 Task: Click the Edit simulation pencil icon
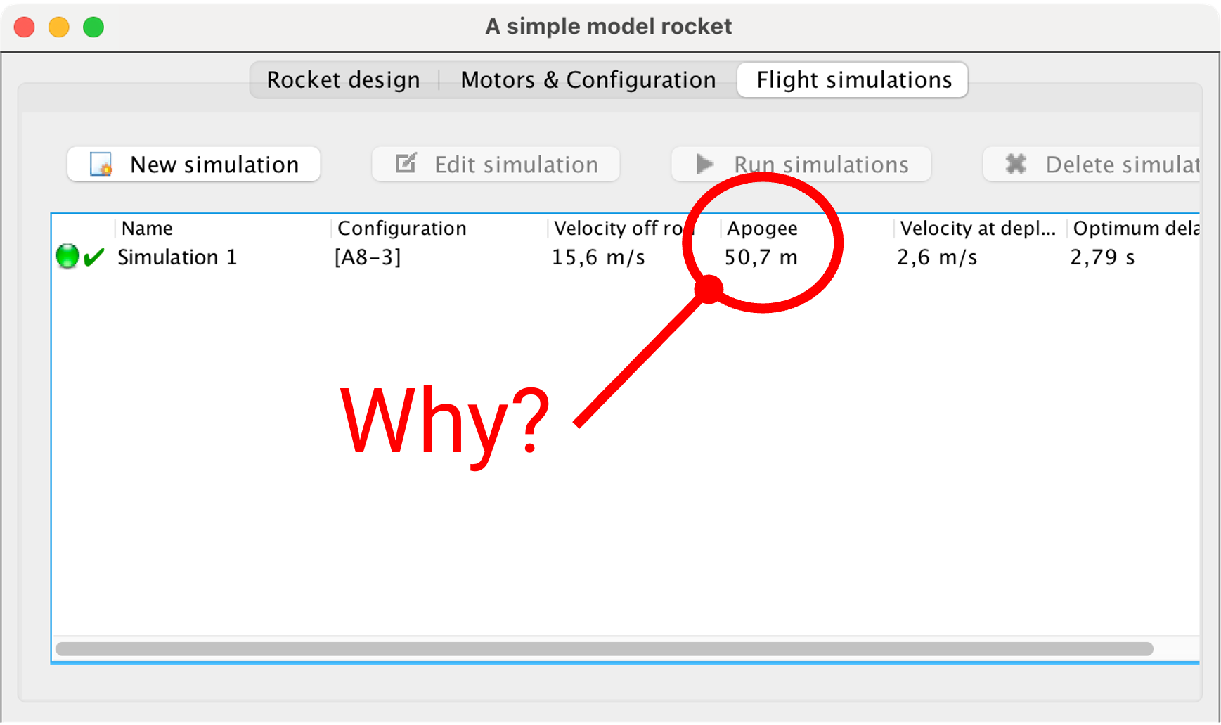[406, 163]
